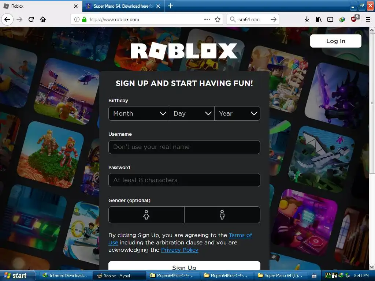This screenshot has height=281, width=375.
Task: Select the female gender option
Action: point(146,215)
